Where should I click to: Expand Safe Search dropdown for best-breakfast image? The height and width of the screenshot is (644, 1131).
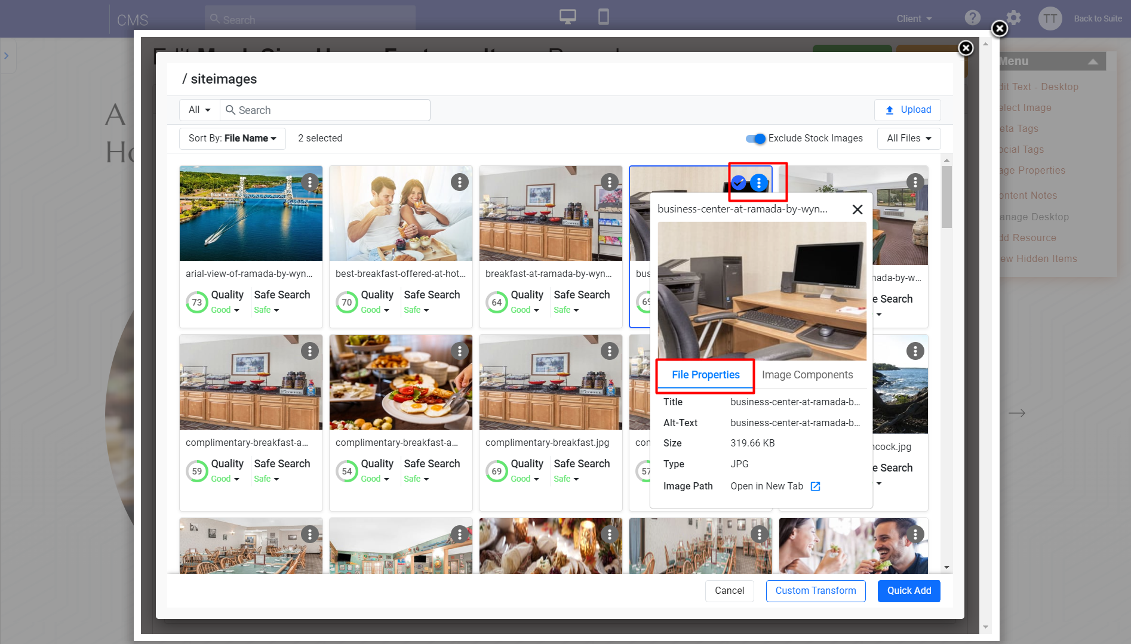[x=416, y=310]
